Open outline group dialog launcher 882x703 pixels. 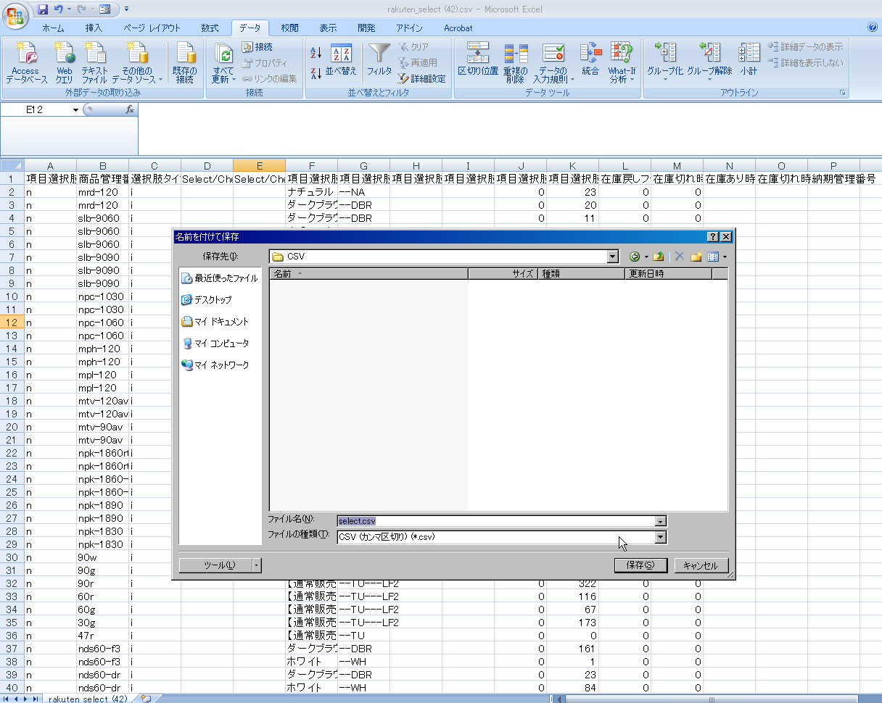(x=844, y=93)
